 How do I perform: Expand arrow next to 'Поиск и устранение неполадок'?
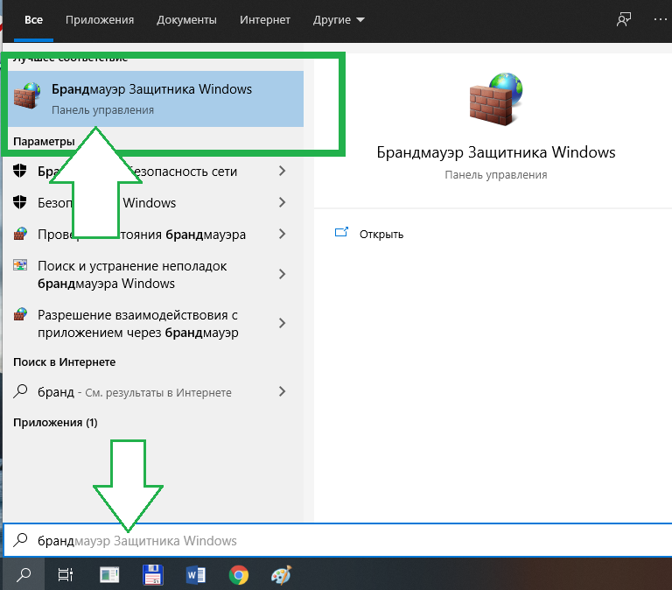282,274
